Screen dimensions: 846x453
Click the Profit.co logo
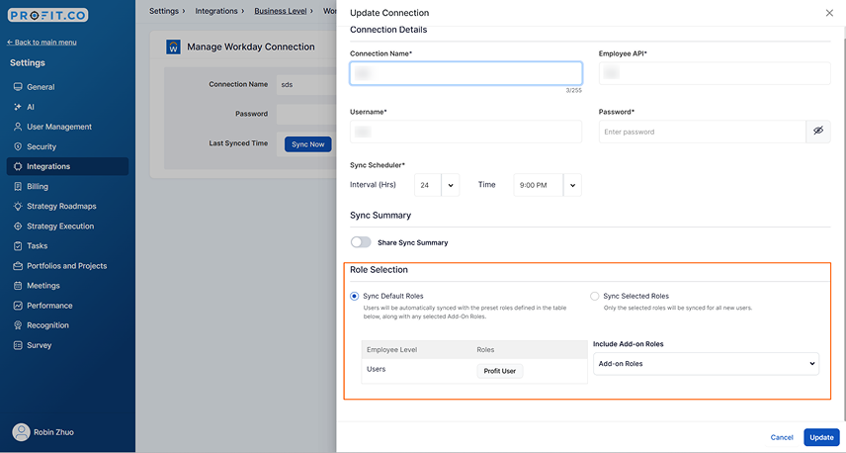[x=48, y=15]
